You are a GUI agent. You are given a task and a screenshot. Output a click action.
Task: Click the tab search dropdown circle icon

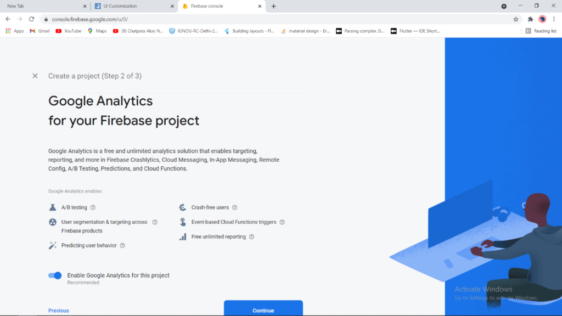(504, 6)
